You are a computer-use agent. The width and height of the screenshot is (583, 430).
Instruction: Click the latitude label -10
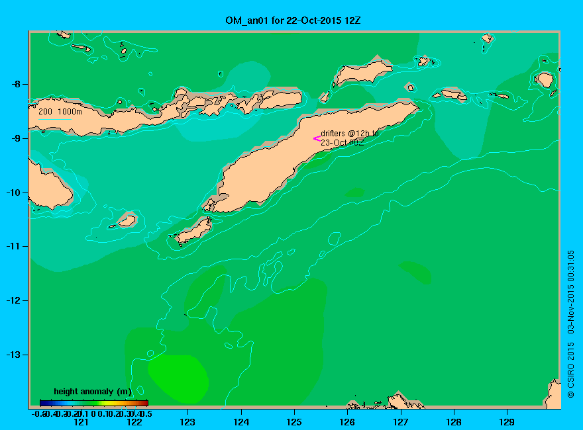click(13, 193)
